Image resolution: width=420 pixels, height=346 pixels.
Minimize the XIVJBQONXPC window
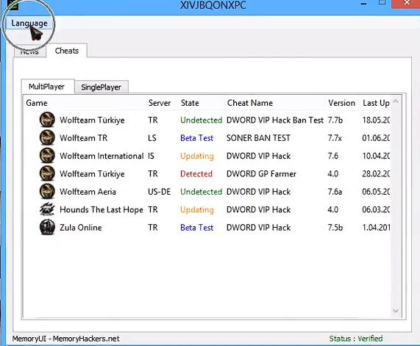pos(363,4)
